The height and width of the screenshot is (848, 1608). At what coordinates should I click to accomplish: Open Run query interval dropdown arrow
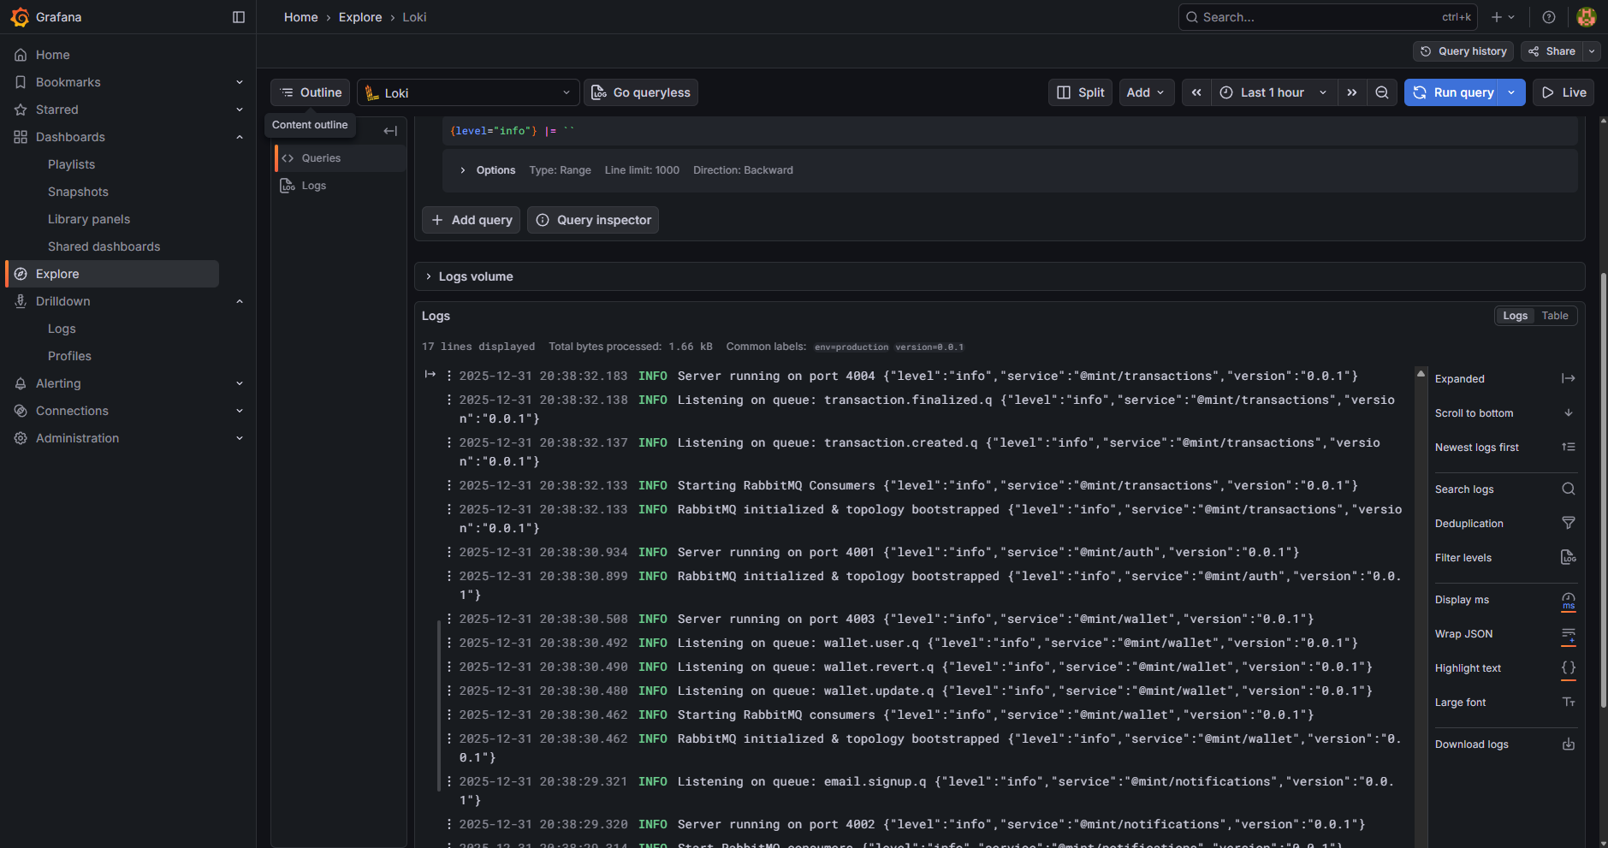coord(1512,92)
